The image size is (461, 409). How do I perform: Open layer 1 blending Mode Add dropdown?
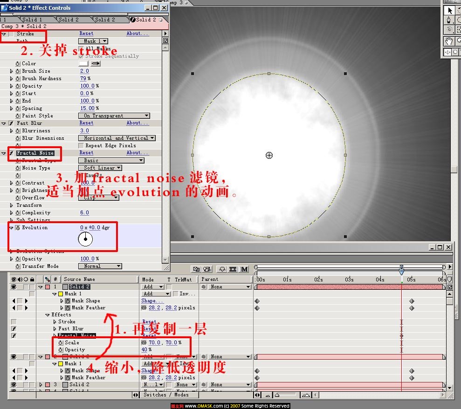coord(153,287)
